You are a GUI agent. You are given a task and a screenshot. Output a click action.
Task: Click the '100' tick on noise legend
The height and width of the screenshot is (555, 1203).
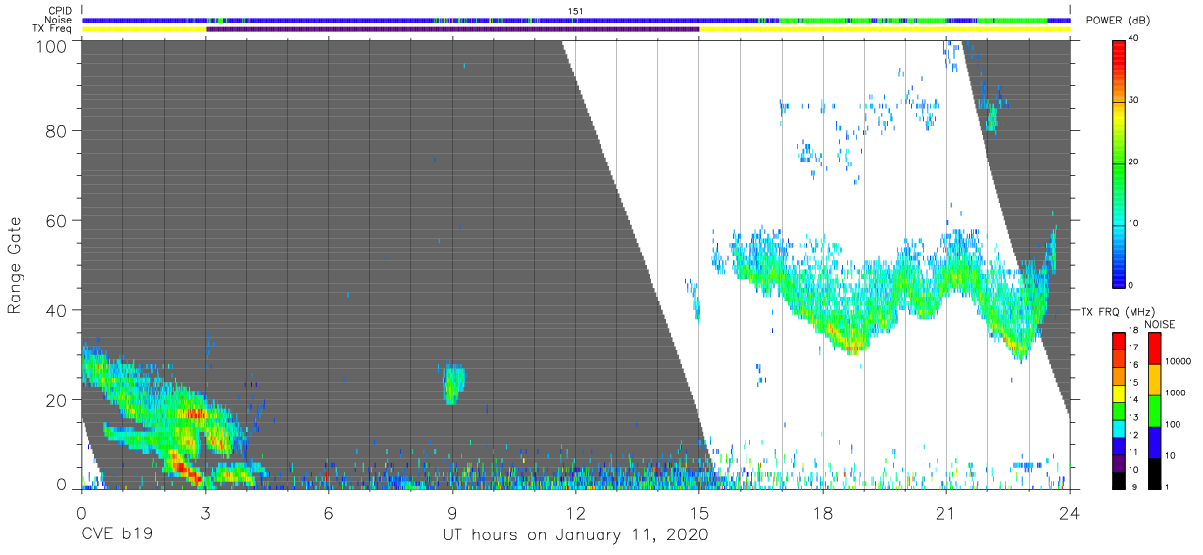pyautogui.click(x=1175, y=424)
